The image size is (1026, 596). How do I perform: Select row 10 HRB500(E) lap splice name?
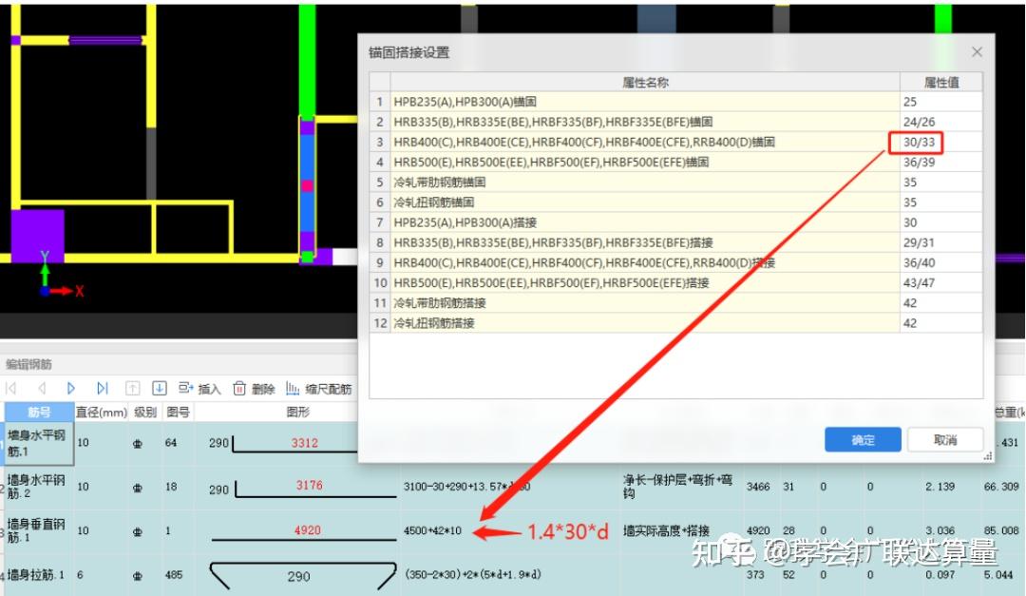(x=645, y=283)
